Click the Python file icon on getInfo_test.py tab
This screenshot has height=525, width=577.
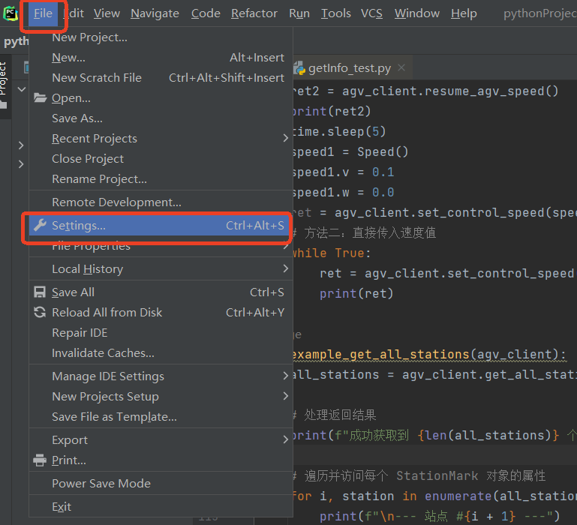[299, 68]
